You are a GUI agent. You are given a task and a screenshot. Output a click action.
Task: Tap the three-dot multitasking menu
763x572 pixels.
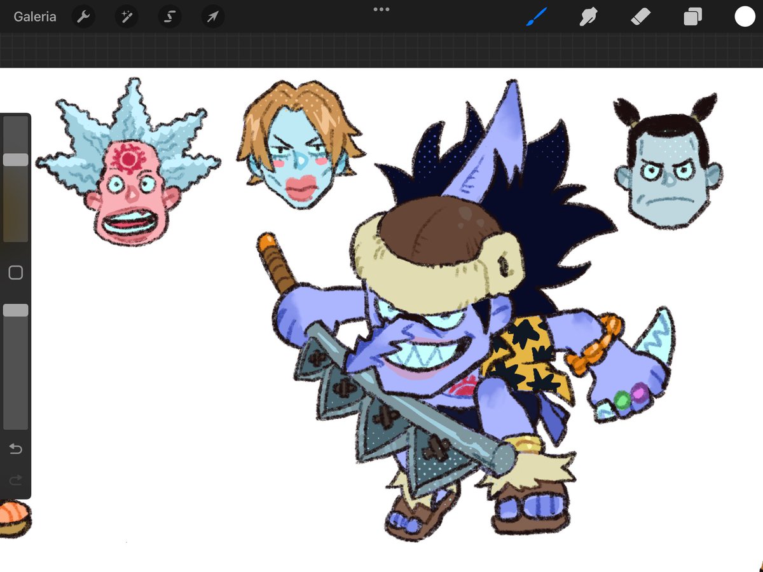pos(381,10)
